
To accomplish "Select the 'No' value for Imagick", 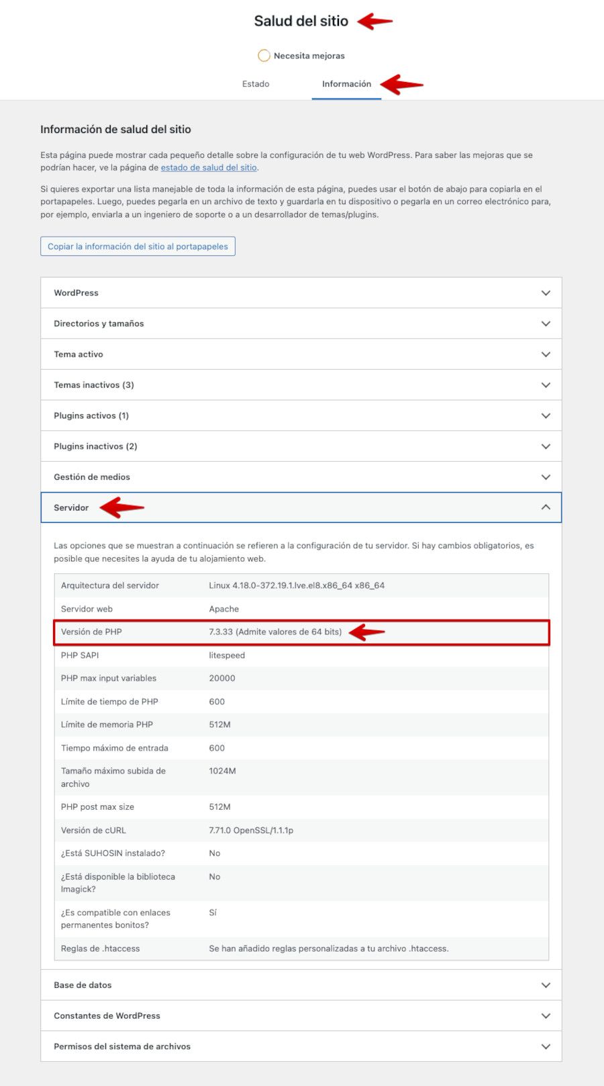I will point(215,877).
